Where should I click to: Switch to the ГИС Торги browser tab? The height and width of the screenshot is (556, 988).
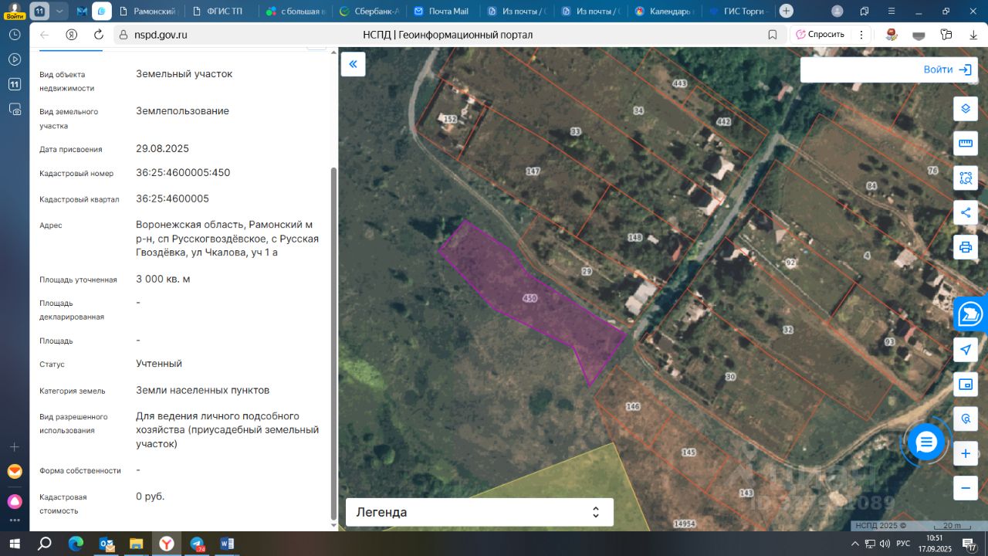point(739,12)
